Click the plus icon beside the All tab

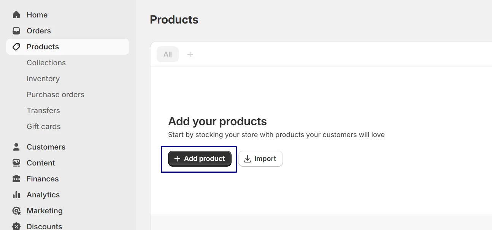(190, 54)
